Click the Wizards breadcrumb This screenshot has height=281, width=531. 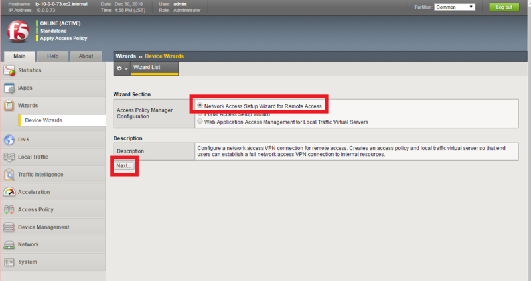[x=125, y=56]
